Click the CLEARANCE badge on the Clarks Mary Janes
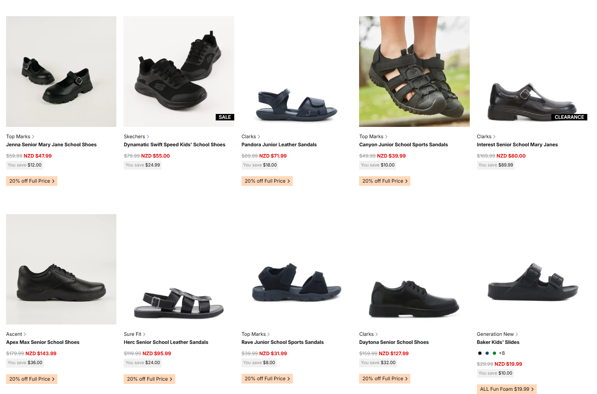This screenshot has width=597, height=394. tap(569, 117)
